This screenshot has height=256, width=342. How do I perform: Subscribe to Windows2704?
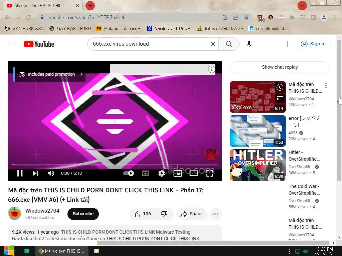(83, 214)
